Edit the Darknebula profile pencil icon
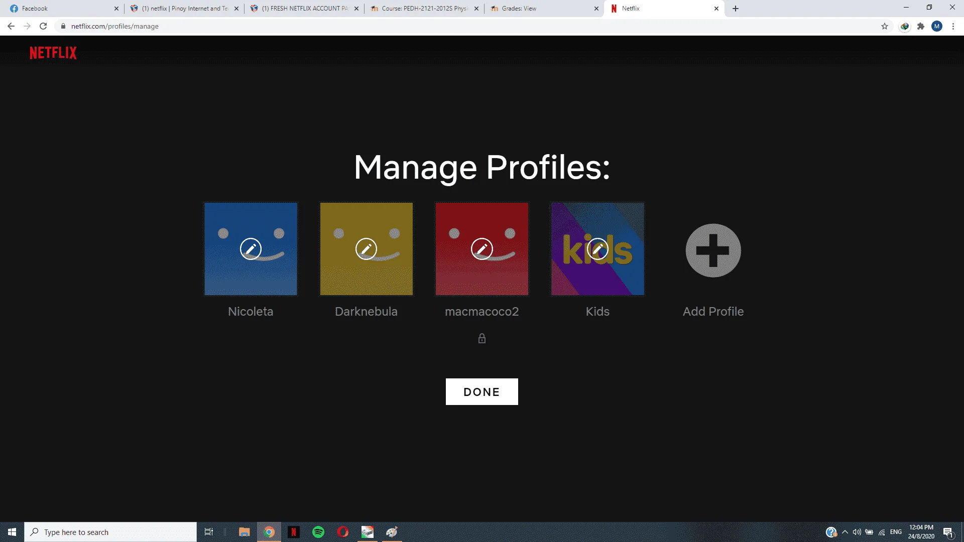964x542 pixels. 366,249
